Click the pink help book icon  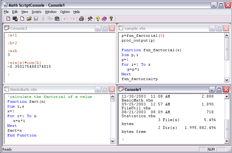coord(104,19)
